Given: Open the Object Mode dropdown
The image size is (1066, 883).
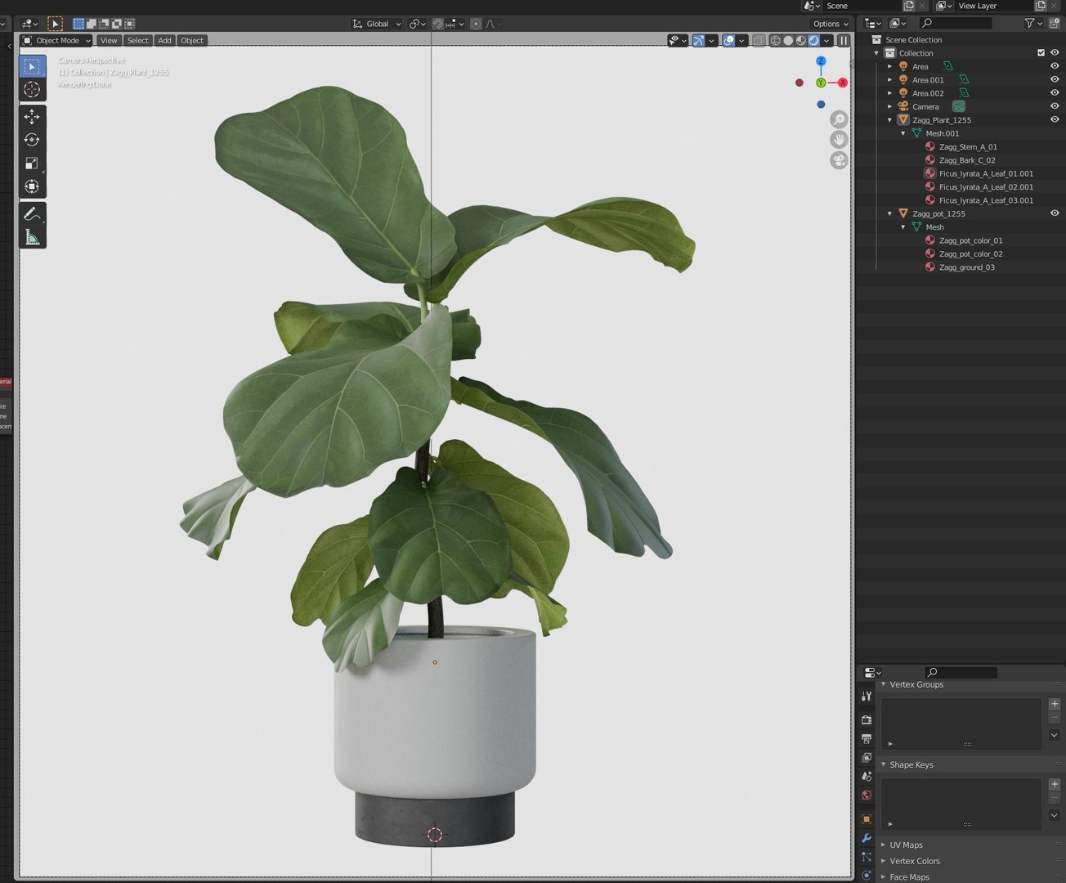Looking at the screenshot, I should click(x=56, y=40).
